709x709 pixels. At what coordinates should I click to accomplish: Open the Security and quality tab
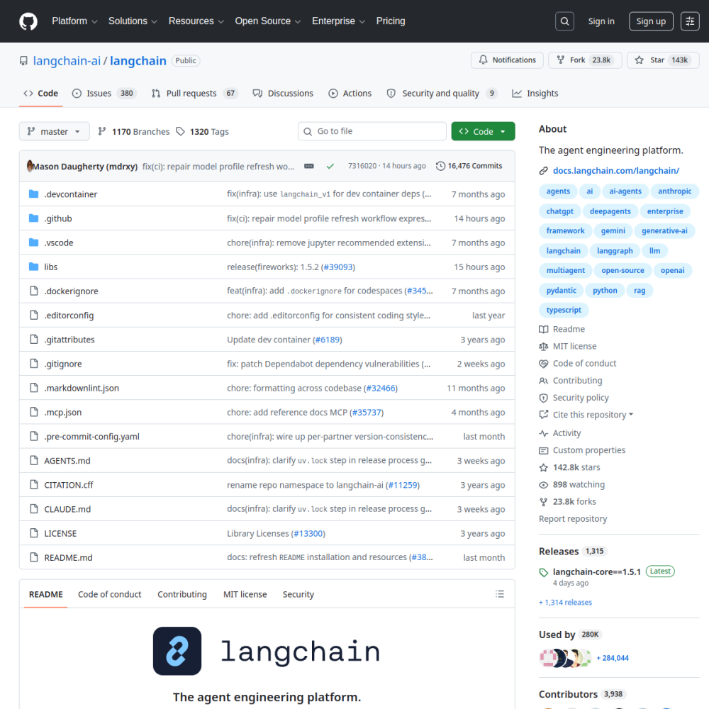coord(442,93)
